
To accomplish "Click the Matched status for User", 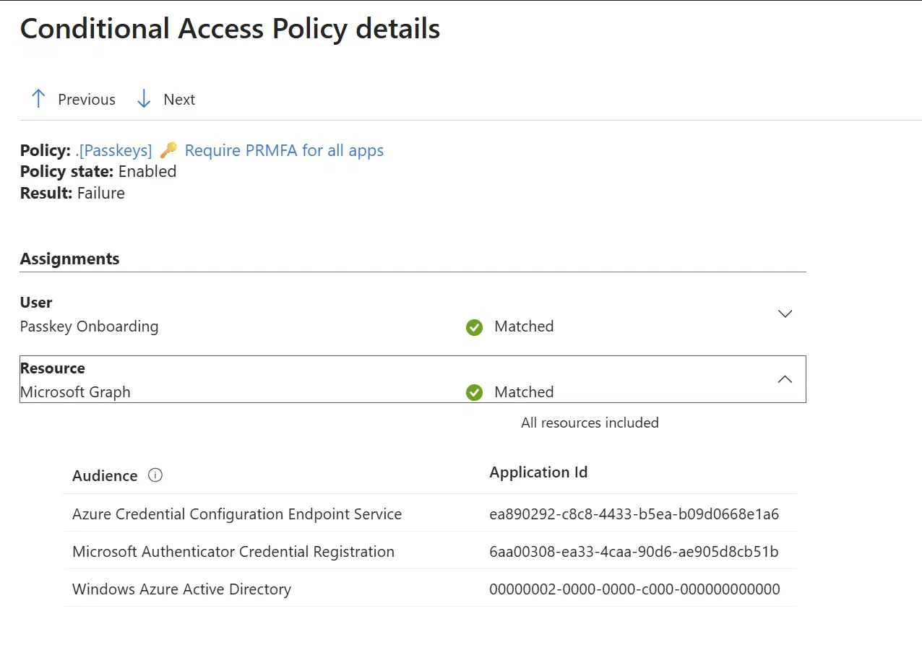I will [x=524, y=326].
